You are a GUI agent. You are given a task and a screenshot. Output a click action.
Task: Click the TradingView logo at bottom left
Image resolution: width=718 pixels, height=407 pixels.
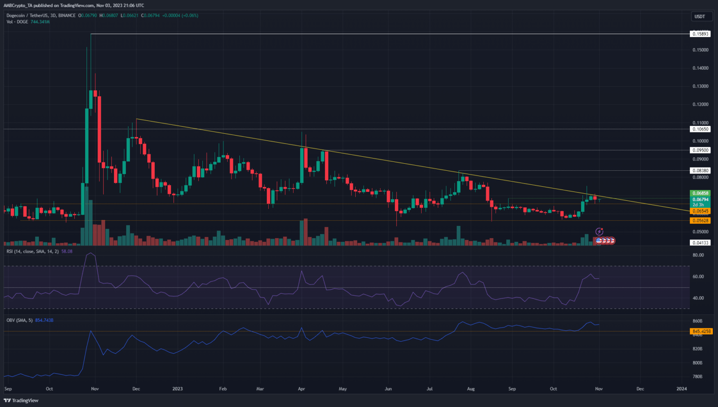click(21, 400)
